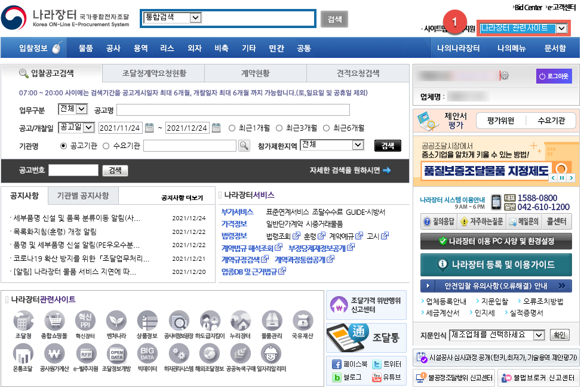The height and width of the screenshot is (391, 584).
Task: Open the 유튜브 link
Action: click(387, 377)
